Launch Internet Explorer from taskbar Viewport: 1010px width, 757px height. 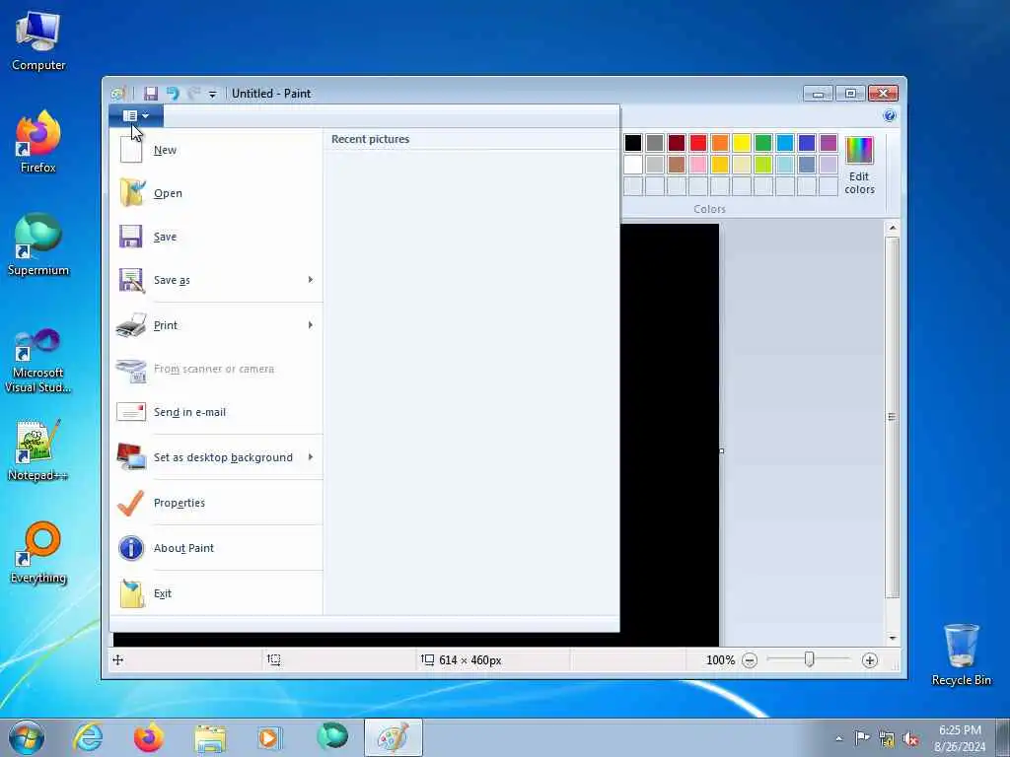(x=88, y=737)
